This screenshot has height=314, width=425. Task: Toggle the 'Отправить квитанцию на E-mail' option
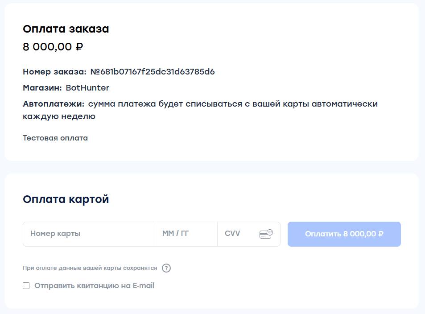26,285
